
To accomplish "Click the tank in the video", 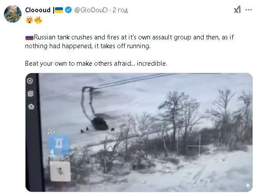I will 100,123.
